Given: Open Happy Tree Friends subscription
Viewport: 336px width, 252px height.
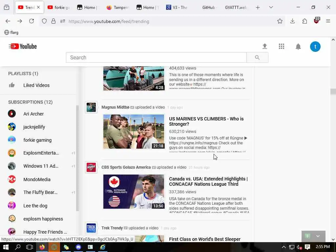Looking at the screenshot, I should click(x=45, y=232).
